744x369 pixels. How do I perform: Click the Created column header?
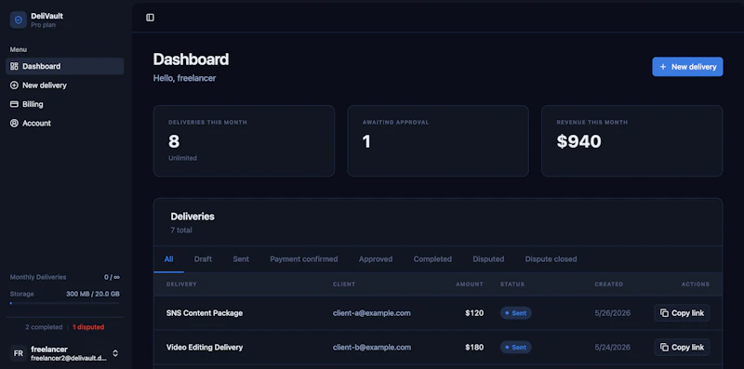(609, 284)
